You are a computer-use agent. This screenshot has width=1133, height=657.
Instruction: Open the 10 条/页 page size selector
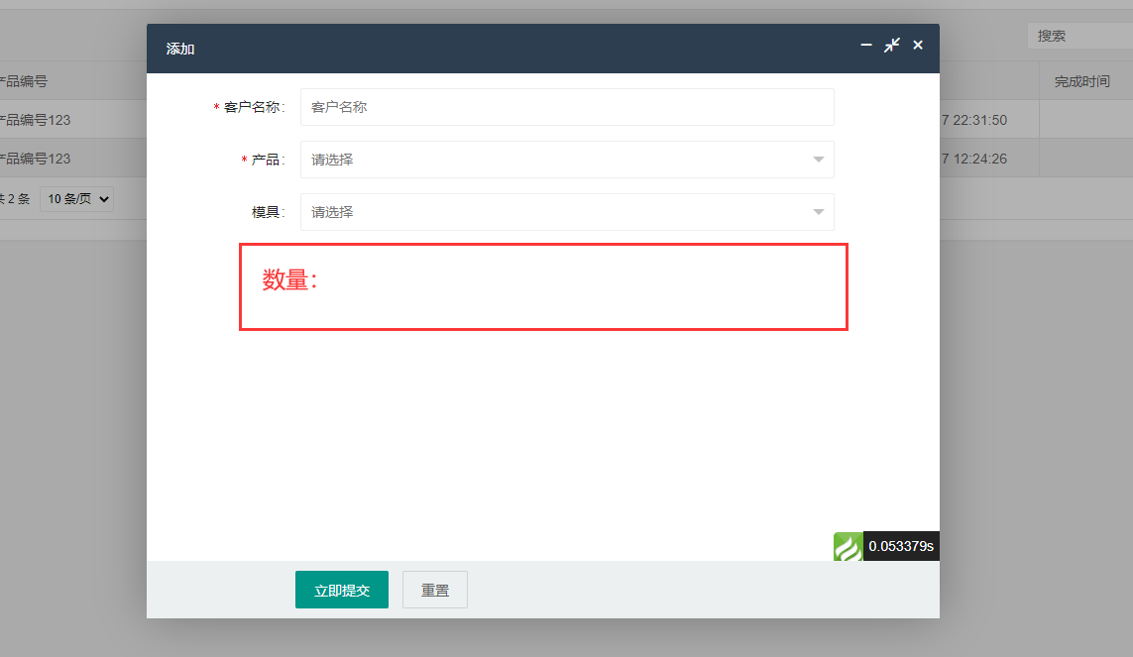[x=77, y=198]
